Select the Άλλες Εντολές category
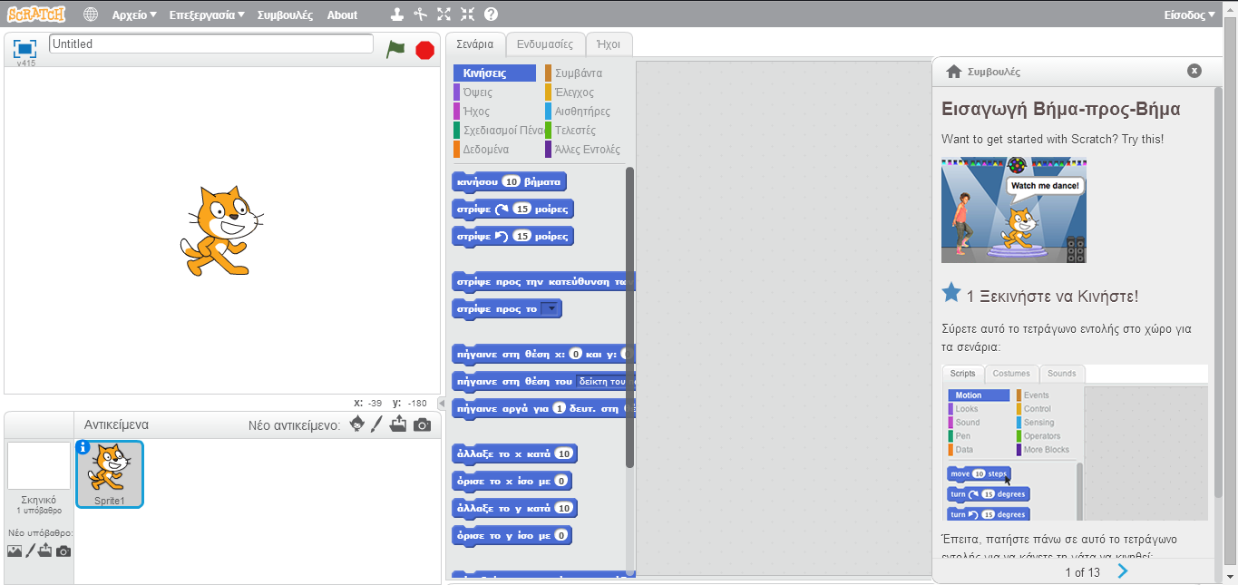Viewport: 1238px width, 585px height. point(585,150)
